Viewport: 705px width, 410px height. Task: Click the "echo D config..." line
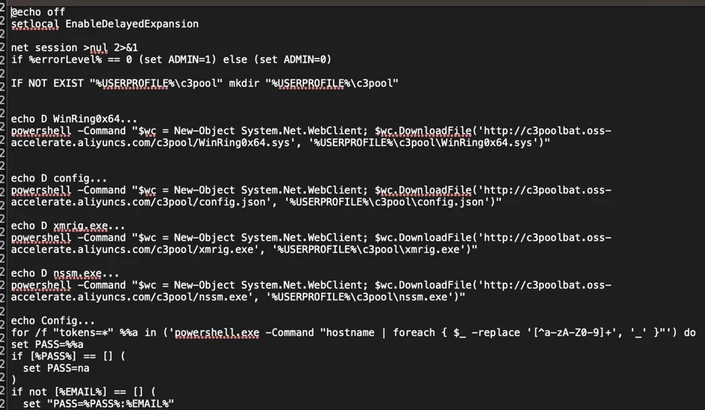[59, 178]
